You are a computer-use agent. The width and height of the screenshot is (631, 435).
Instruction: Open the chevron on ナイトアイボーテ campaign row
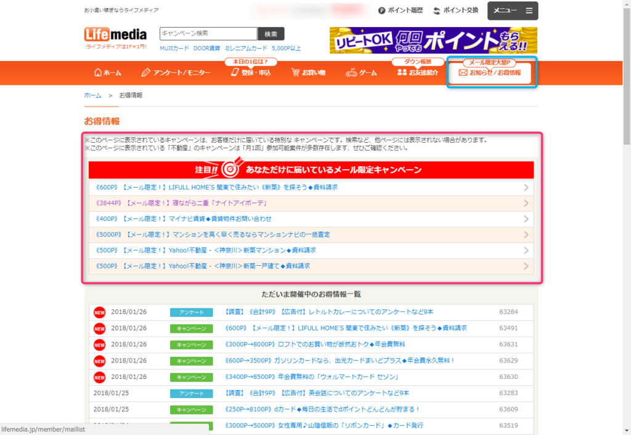tap(526, 203)
